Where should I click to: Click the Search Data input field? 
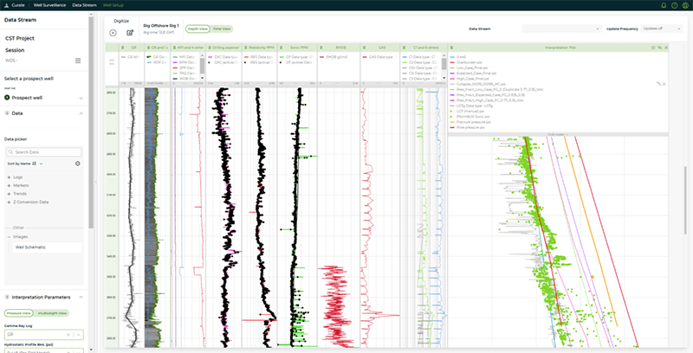tap(43, 151)
